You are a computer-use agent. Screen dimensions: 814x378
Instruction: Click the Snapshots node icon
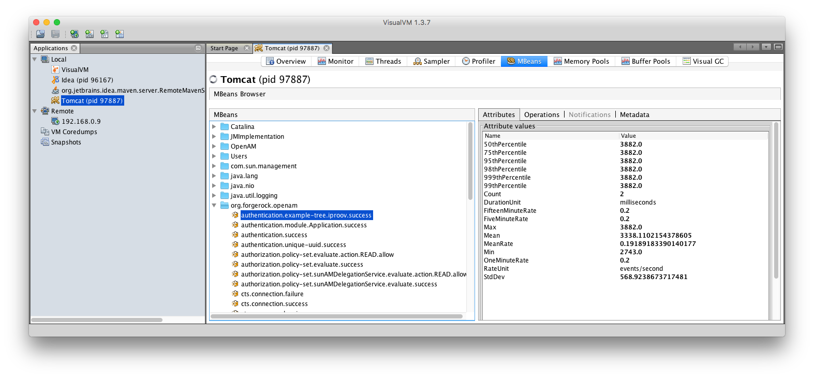pyautogui.click(x=45, y=142)
